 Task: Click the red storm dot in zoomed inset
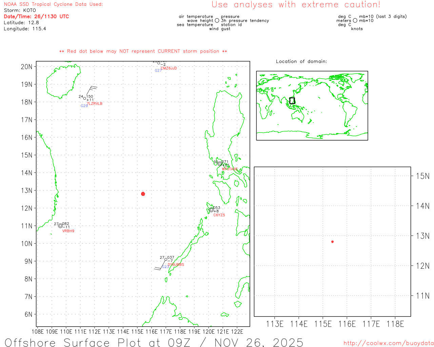(x=332, y=242)
